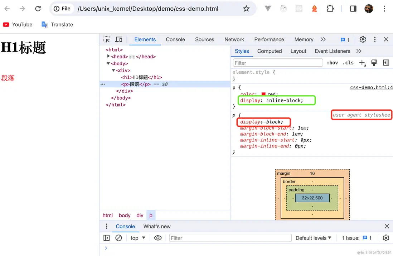Expand the head element tree node
The height and width of the screenshot is (256, 393).
tap(108, 57)
